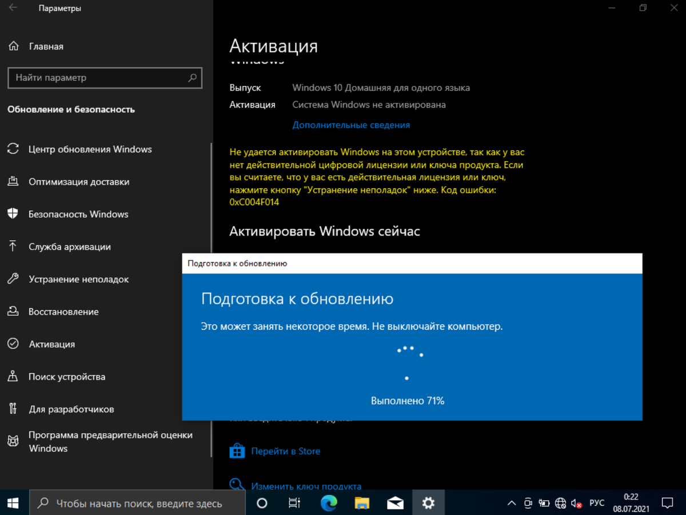
Task: Click the back arrow in Settings header
Action: pos(13,8)
